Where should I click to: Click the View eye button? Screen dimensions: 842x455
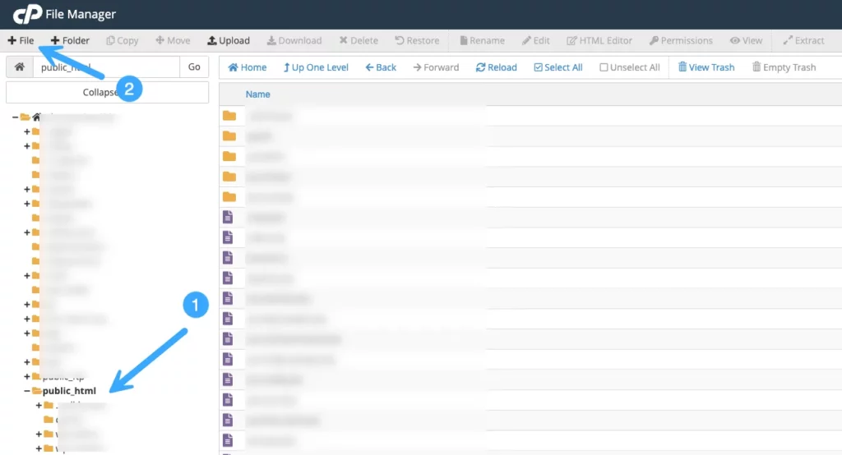(747, 40)
